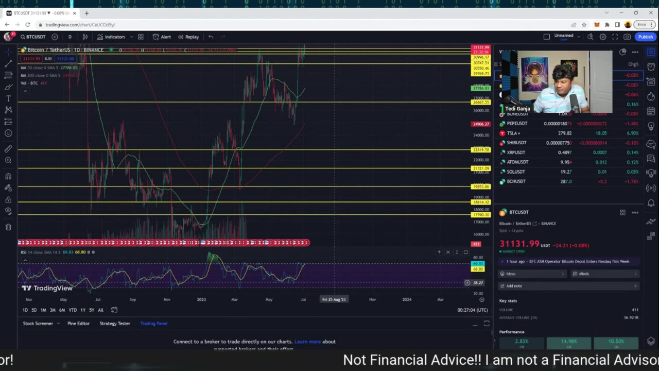Select the zoom in tool
The width and height of the screenshot is (659, 371).
point(8,160)
